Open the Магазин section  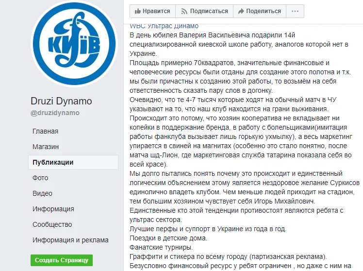pyautogui.click(x=46, y=147)
